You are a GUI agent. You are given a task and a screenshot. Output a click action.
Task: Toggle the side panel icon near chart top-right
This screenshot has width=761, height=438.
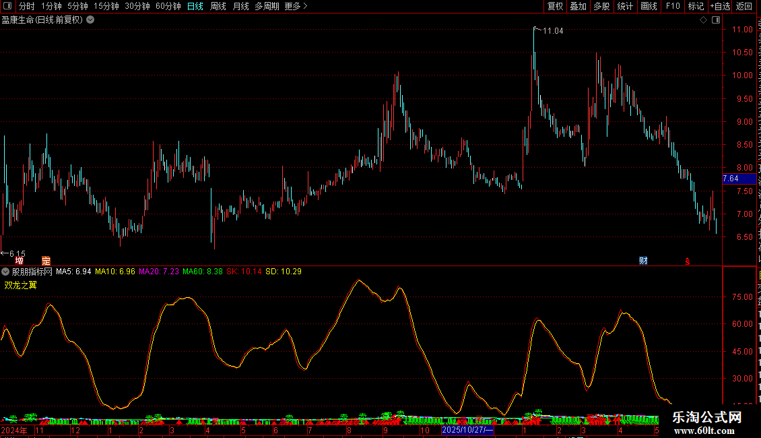(x=716, y=20)
